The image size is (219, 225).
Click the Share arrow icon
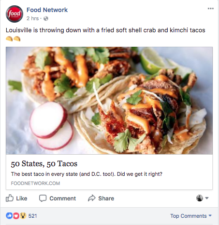coord(92,198)
